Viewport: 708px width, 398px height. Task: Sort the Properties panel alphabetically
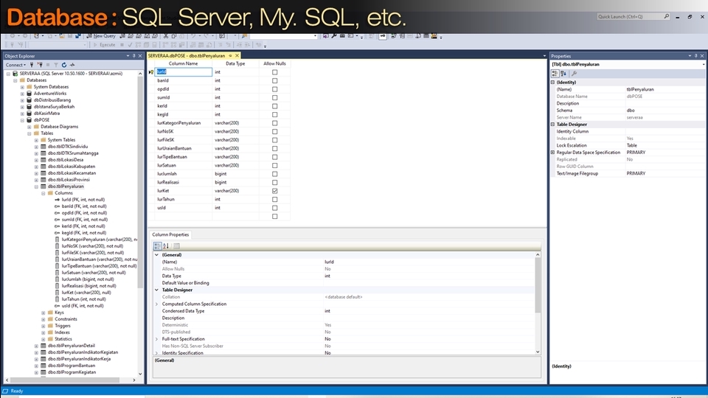click(x=563, y=74)
